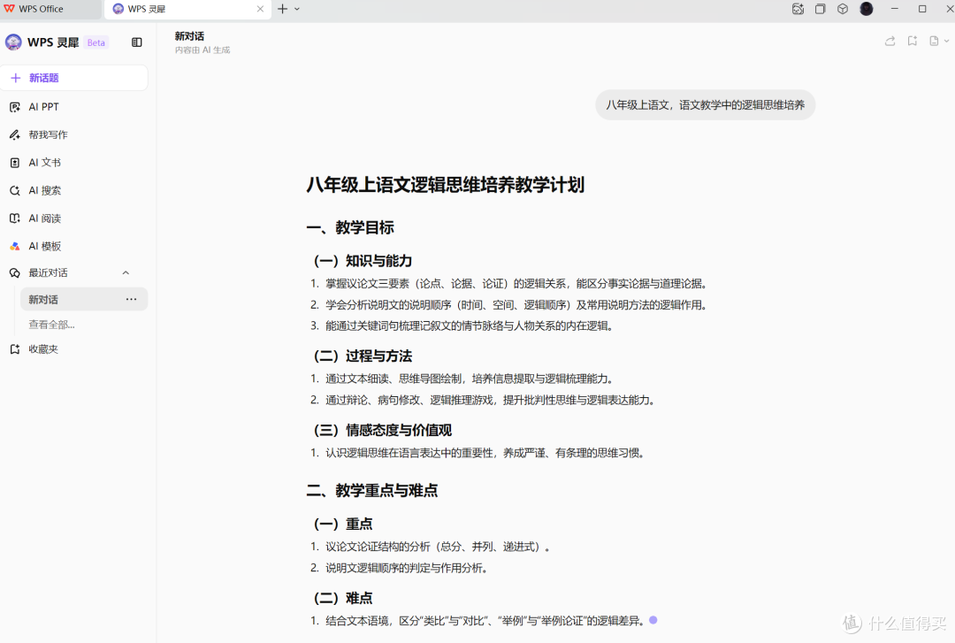The width and height of the screenshot is (955, 643).
Task: Click the subheading （一）知识与能力
Action: pos(363,261)
